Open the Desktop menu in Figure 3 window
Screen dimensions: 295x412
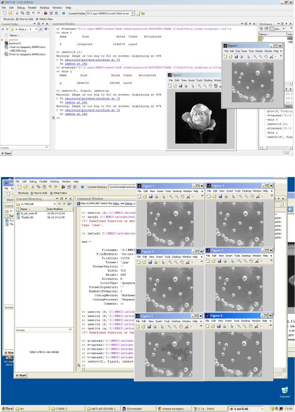coord(176,257)
